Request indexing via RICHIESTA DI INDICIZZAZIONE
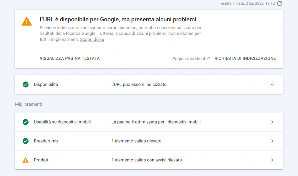Viewport: 298px width, 176px height. tap(245, 58)
